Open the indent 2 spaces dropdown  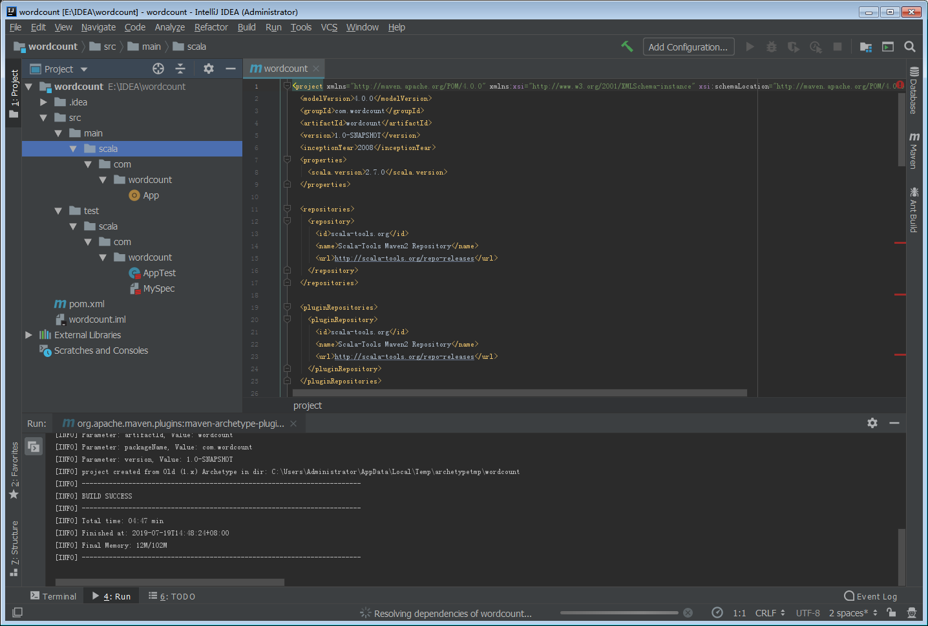(853, 613)
